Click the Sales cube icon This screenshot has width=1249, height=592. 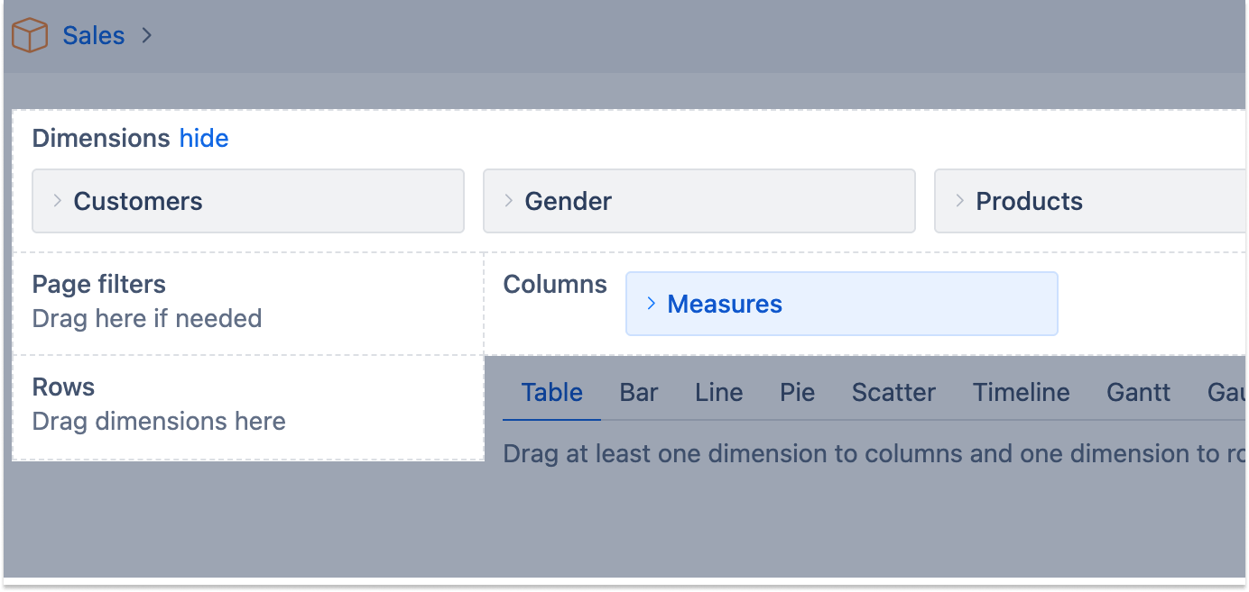pos(30,34)
